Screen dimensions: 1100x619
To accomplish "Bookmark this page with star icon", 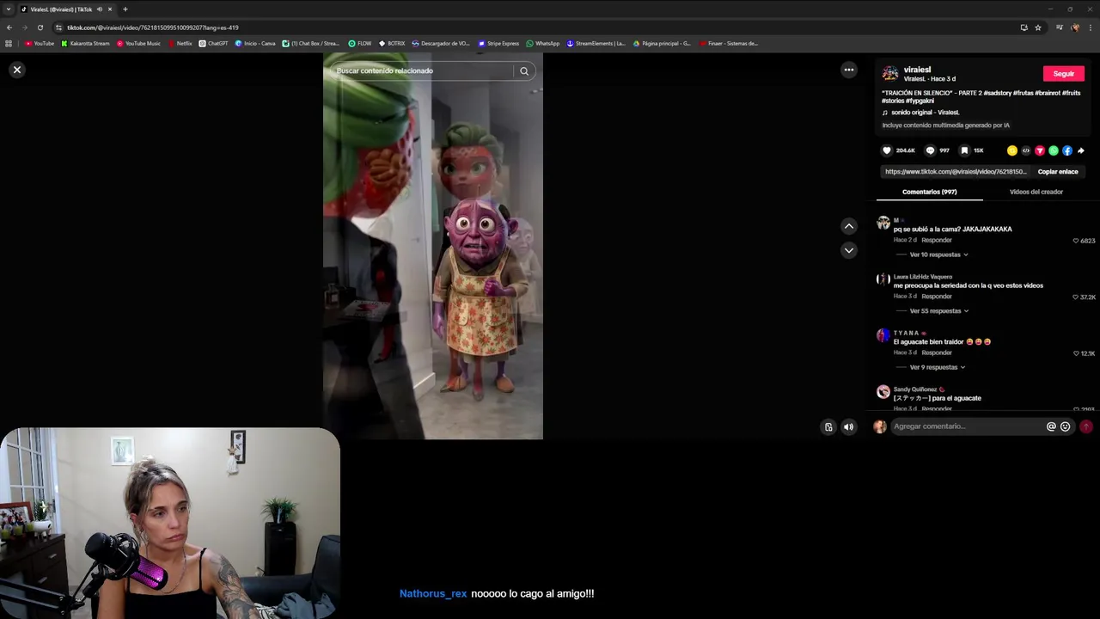I will point(1038,28).
